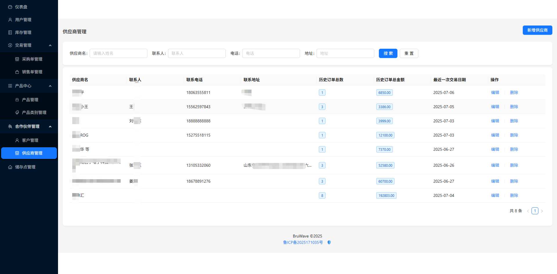
Task: Open 产品管理 in the sidebar menu
Action: 30,100
